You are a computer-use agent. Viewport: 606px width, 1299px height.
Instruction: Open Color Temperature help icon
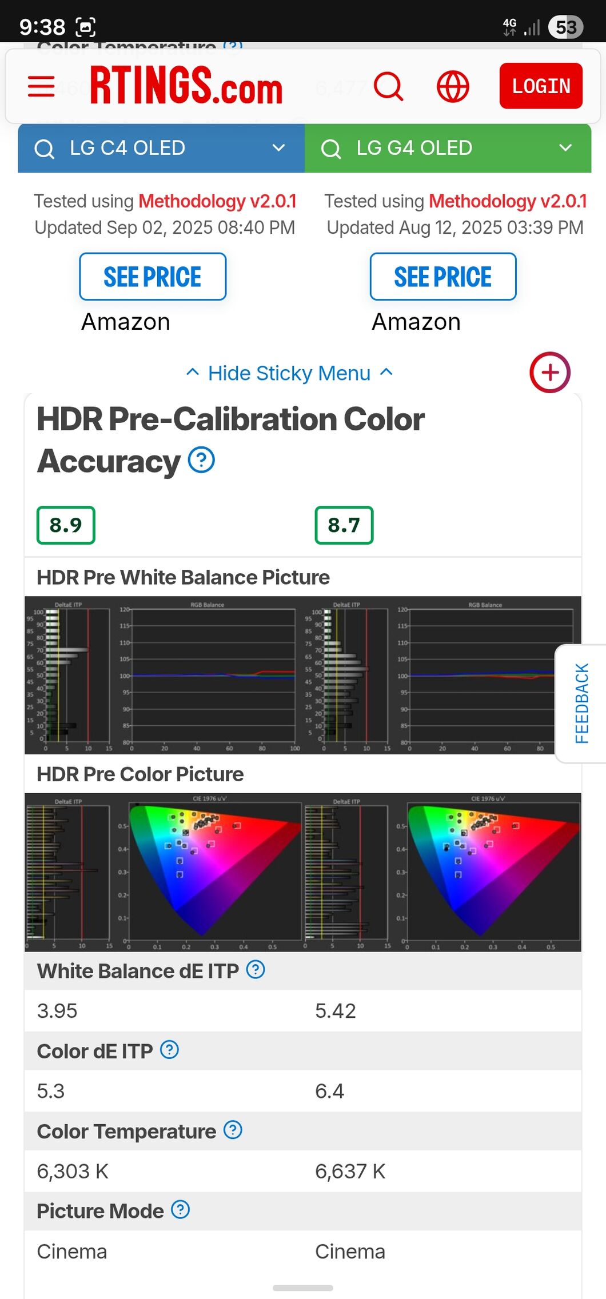pos(233,1130)
